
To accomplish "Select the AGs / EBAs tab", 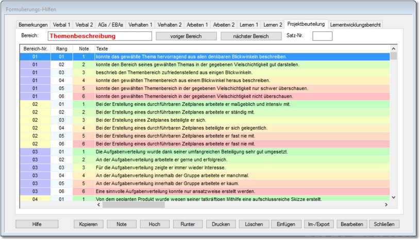I will click(111, 24).
